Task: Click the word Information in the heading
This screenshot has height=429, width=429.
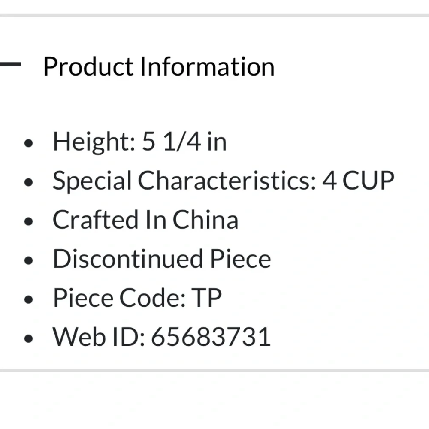Action: click(207, 66)
